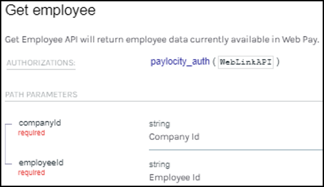
Task: Click the divider line below Company Id
Action: 236,150
